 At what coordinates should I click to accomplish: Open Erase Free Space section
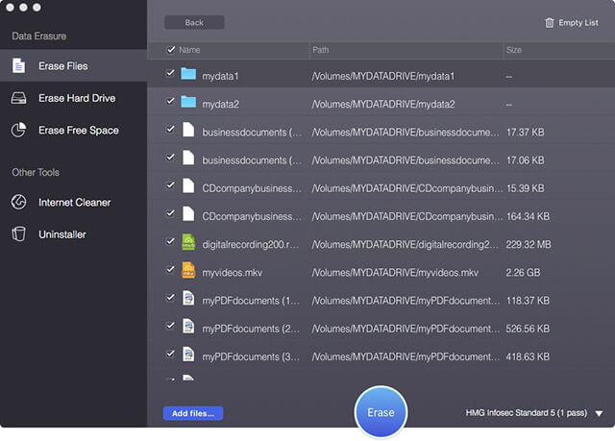[73, 130]
